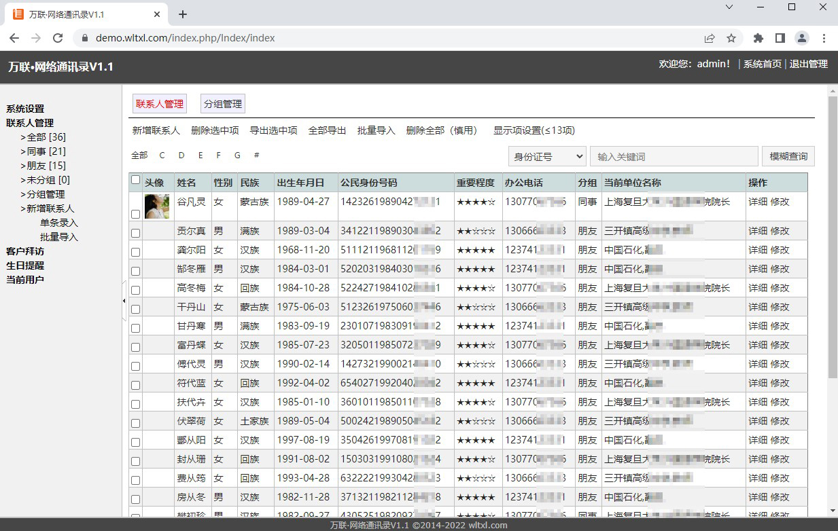Open 生日提醒 from the sidebar

tap(24, 265)
